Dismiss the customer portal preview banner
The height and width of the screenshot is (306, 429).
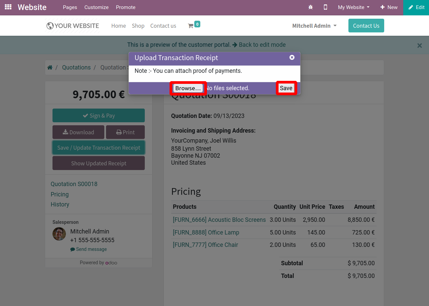pos(419,45)
